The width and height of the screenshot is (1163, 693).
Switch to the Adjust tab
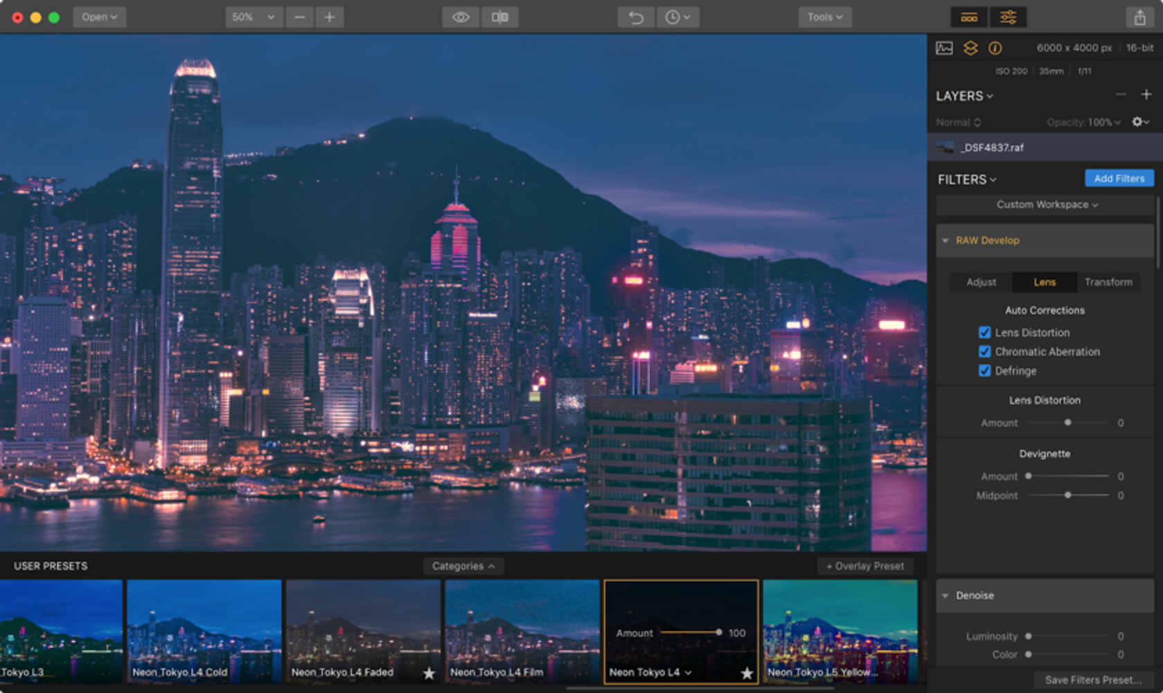point(981,282)
